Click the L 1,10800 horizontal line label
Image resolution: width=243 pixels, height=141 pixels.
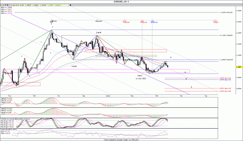(226, 60)
